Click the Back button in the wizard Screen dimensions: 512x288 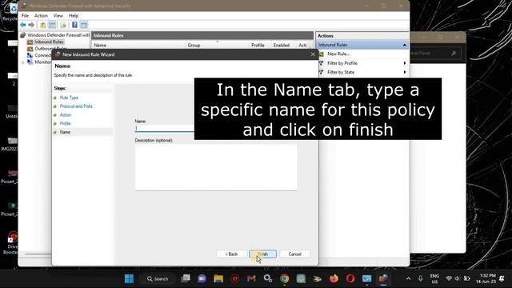[231, 254]
